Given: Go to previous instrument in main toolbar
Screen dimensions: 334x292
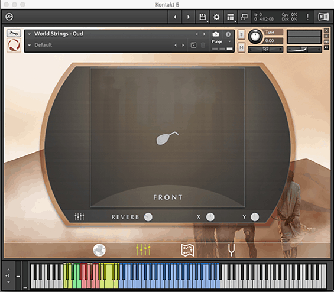Looking at the screenshot, I should point(175,17).
